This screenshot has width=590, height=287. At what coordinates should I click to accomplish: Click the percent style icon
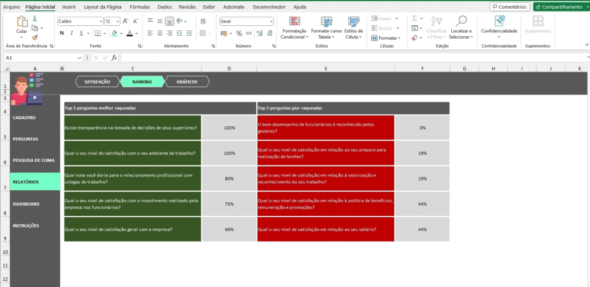[x=239, y=33]
